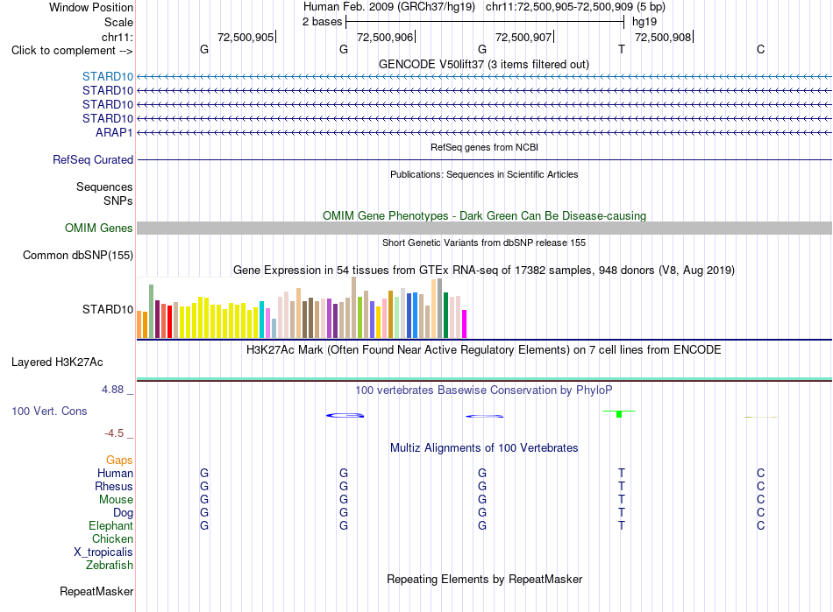Viewport: 833px width, 612px height.
Task: Click the 72,500,906 position label
Action: click(x=385, y=37)
